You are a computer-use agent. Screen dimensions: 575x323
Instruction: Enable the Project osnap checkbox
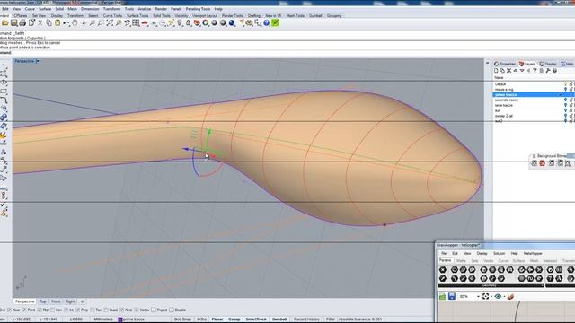coord(154,310)
